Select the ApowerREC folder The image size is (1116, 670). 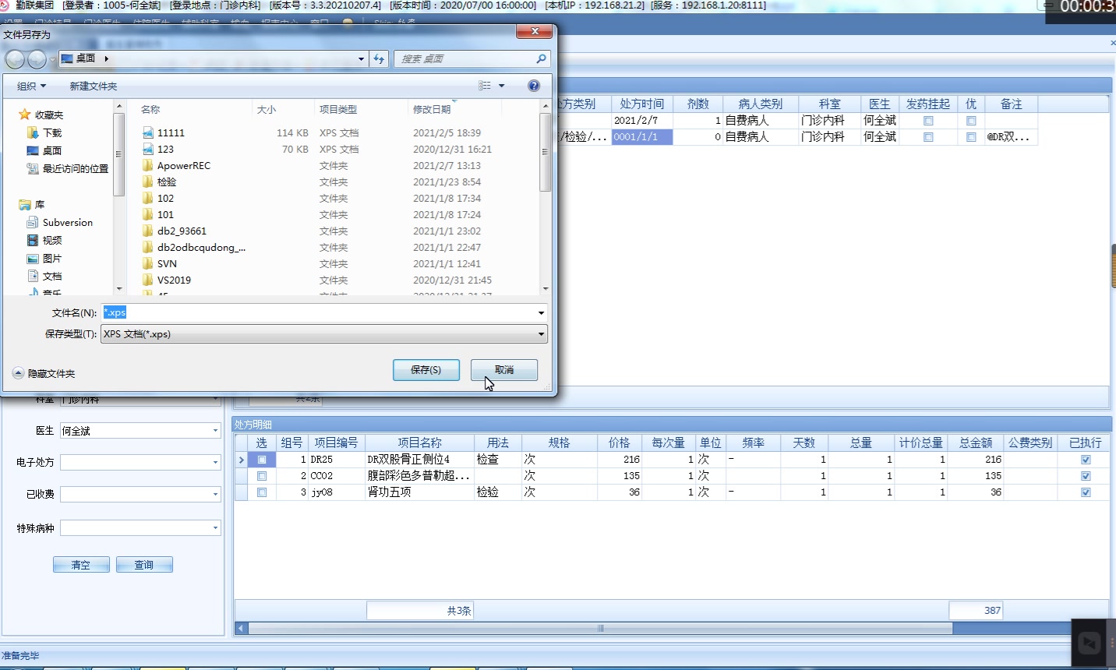183,166
